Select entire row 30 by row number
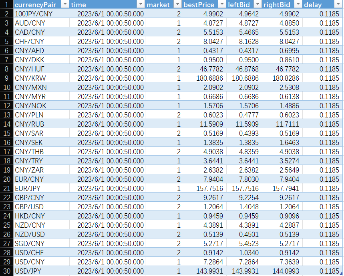The height and width of the screenshot is (276, 344). pos(6,271)
